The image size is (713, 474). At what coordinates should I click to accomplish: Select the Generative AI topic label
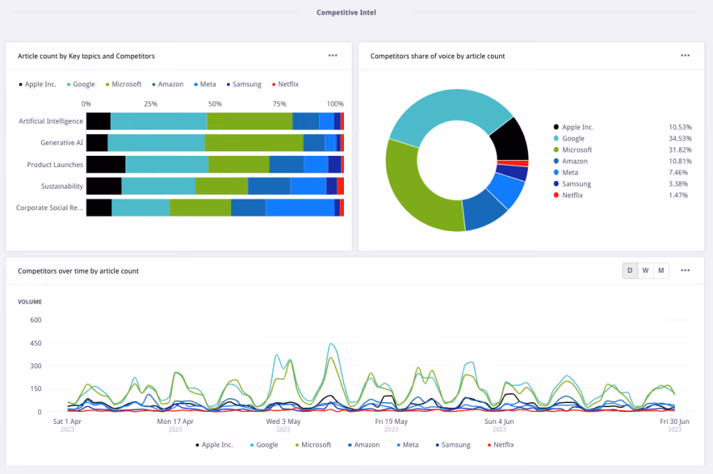point(62,143)
